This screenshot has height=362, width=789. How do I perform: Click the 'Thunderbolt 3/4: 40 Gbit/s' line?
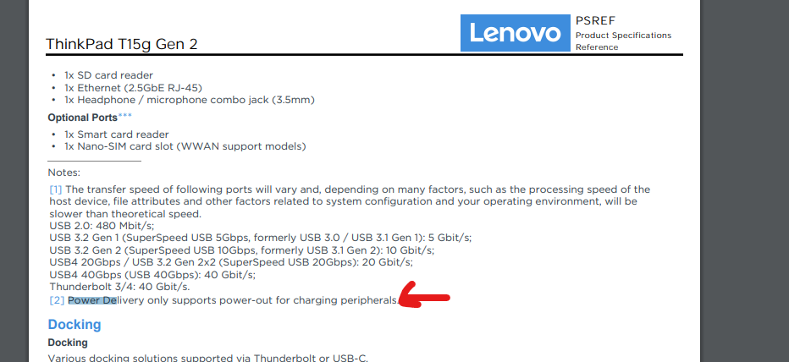[x=119, y=287]
